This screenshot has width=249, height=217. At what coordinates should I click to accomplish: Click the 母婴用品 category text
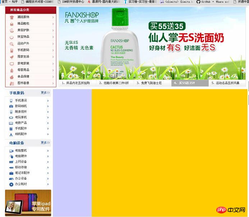[x=23, y=70]
